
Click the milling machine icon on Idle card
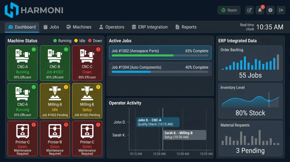[55, 93]
